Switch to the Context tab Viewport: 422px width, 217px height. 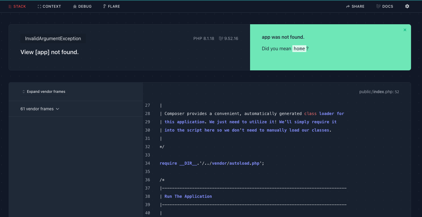point(49,6)
